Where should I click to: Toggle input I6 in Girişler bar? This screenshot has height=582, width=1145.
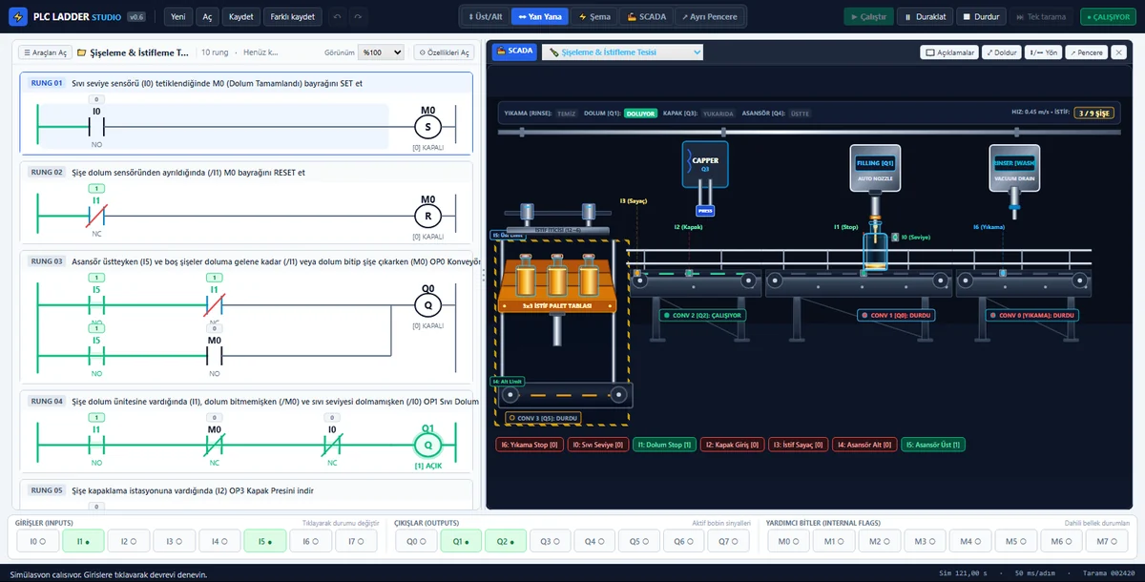[x=309, y=541]
